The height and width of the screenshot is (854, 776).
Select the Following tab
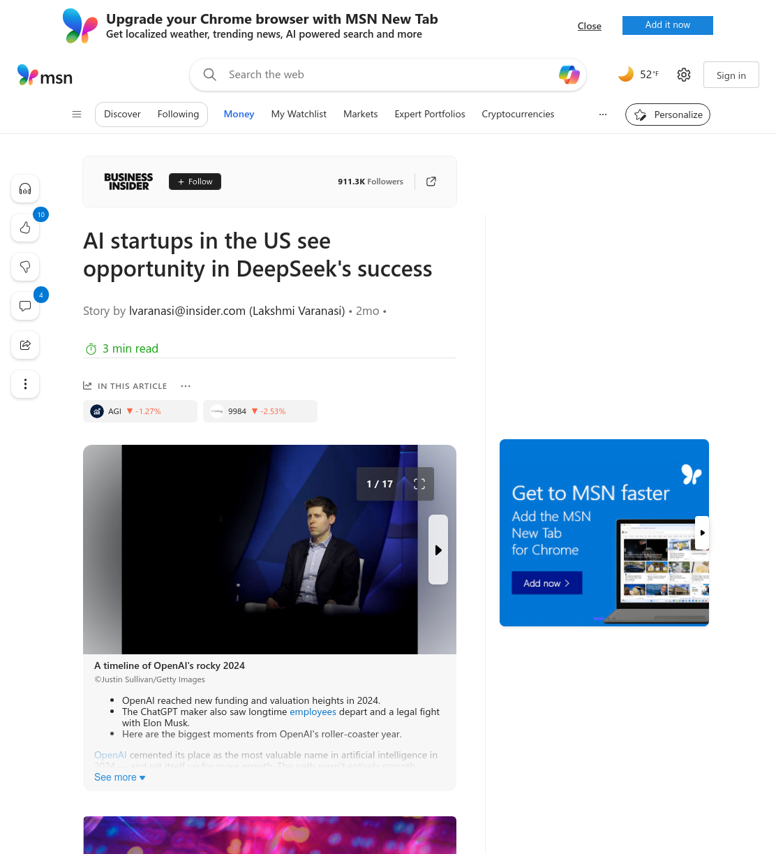point(178,114)
